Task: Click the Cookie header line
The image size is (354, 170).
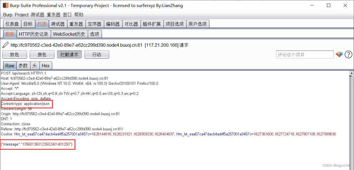Action: pyautogui.click(x=169, y=134)
